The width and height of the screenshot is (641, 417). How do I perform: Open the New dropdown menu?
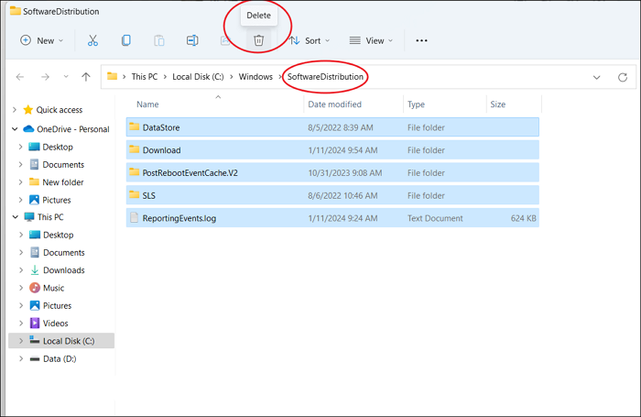42,40
